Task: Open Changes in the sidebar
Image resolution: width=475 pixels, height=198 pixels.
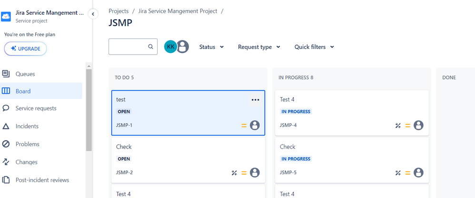Action: (x=41, y=162)
